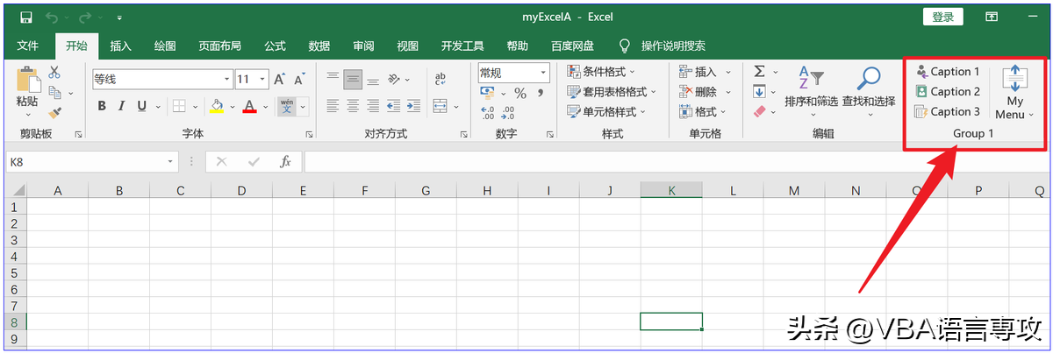Click 操作说明搜索 tell me search
1053x353 pixels.
pyautogui.click(x=673, y=46)
